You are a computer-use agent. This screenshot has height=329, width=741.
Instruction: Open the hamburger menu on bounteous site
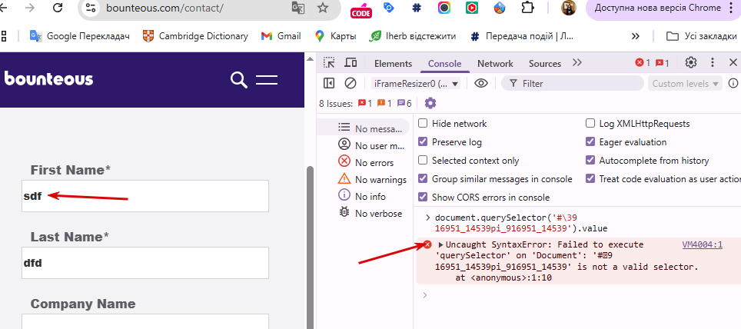[x=267, y=80]
